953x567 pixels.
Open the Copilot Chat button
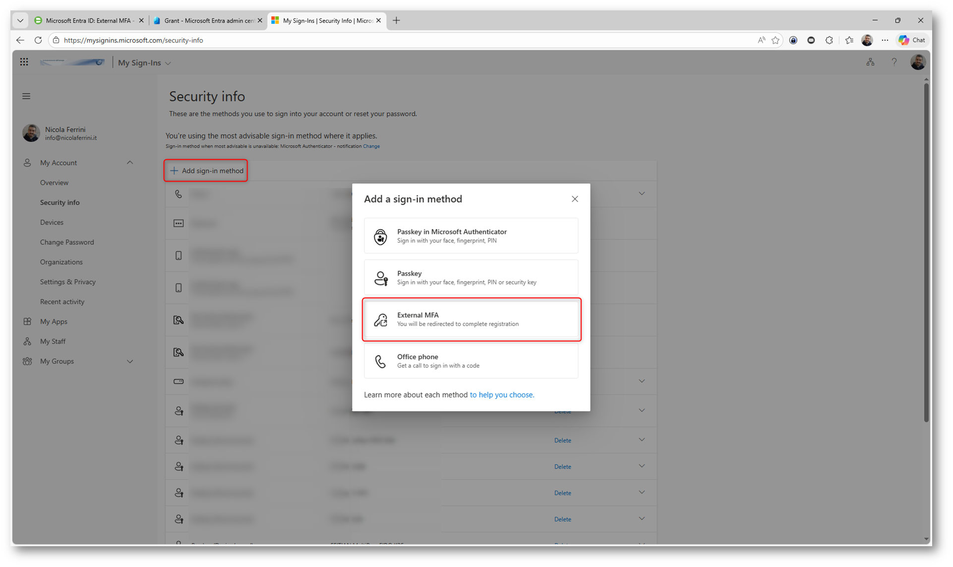click(x=912, y=40)
